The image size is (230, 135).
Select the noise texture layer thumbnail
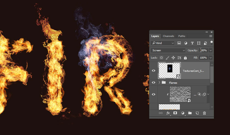tap(180, 94)
